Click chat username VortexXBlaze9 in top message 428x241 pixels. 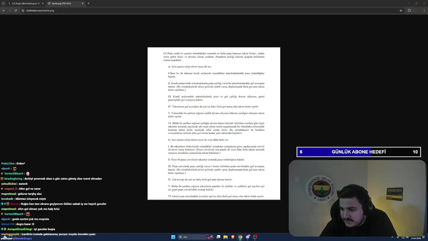point(14,173)
